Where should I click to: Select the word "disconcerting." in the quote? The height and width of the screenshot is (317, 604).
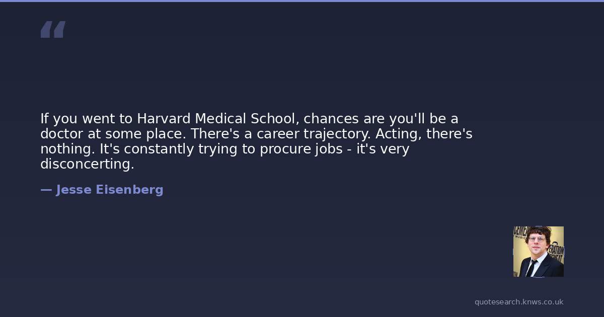click(x=87, y=164)
